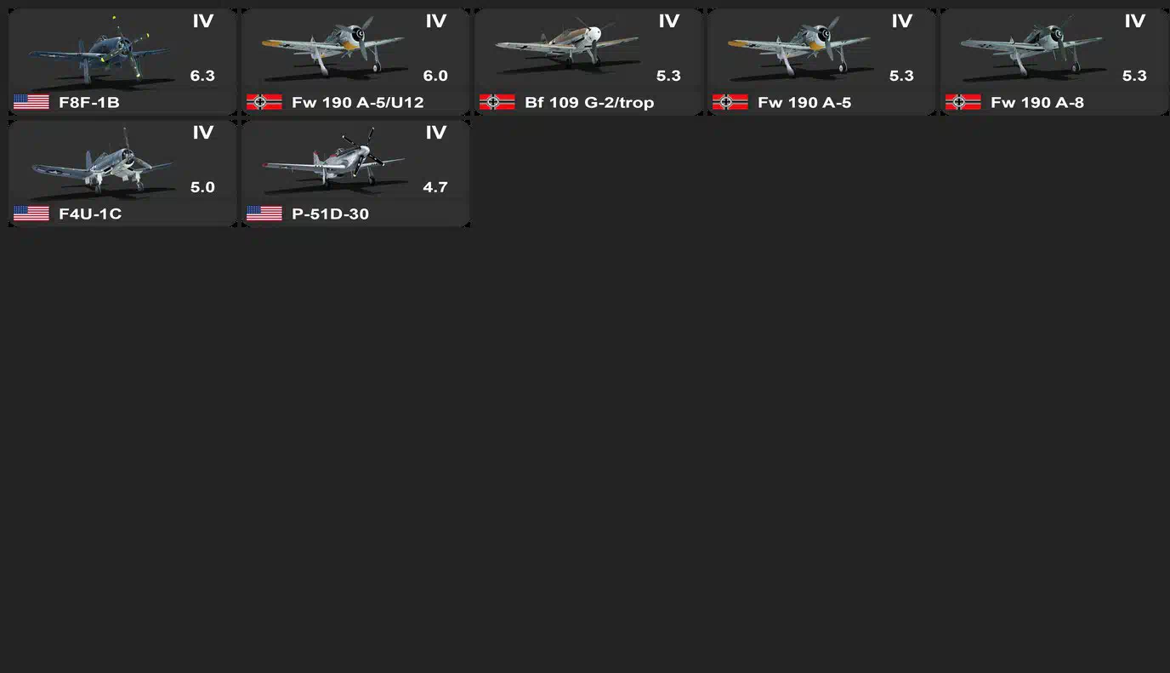Choose the Bf 109 G-2/trop plane picture
The image size is (1170, 673).
(x=566, y=48)
